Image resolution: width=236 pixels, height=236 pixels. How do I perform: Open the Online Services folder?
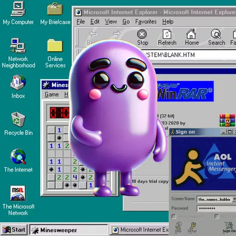55,53
